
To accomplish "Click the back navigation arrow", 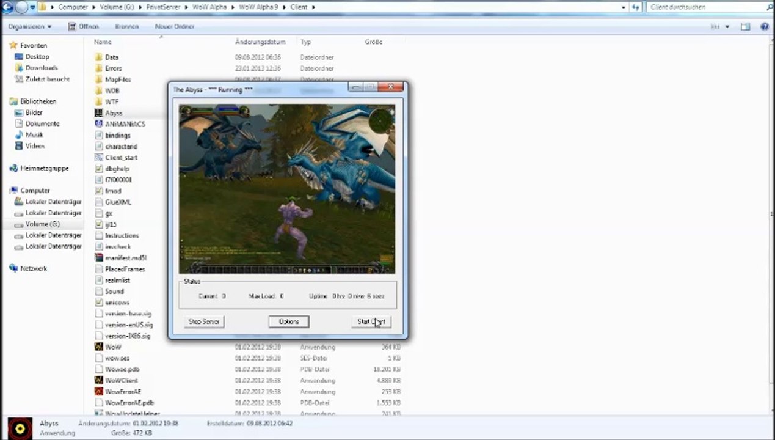I will [6, 7].
